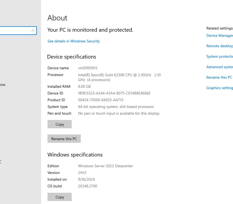The width and height of the screenshot is (233, 204).
Task: Click Rename this PC link in Related settings
Action: (219, 77)
